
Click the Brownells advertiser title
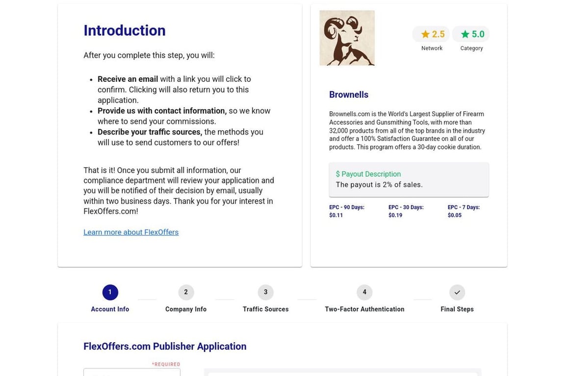(348, 94)
